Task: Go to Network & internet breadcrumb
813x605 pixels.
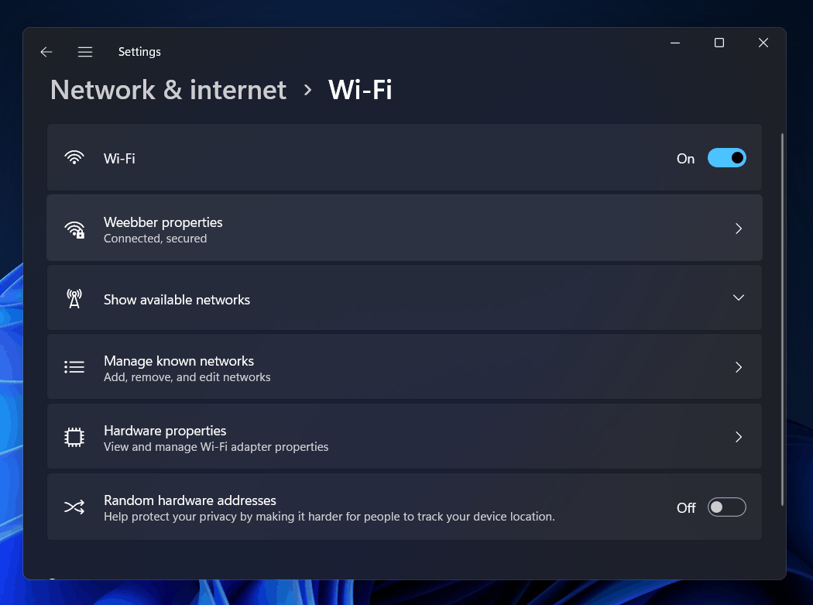Action: tap(168, 90)
